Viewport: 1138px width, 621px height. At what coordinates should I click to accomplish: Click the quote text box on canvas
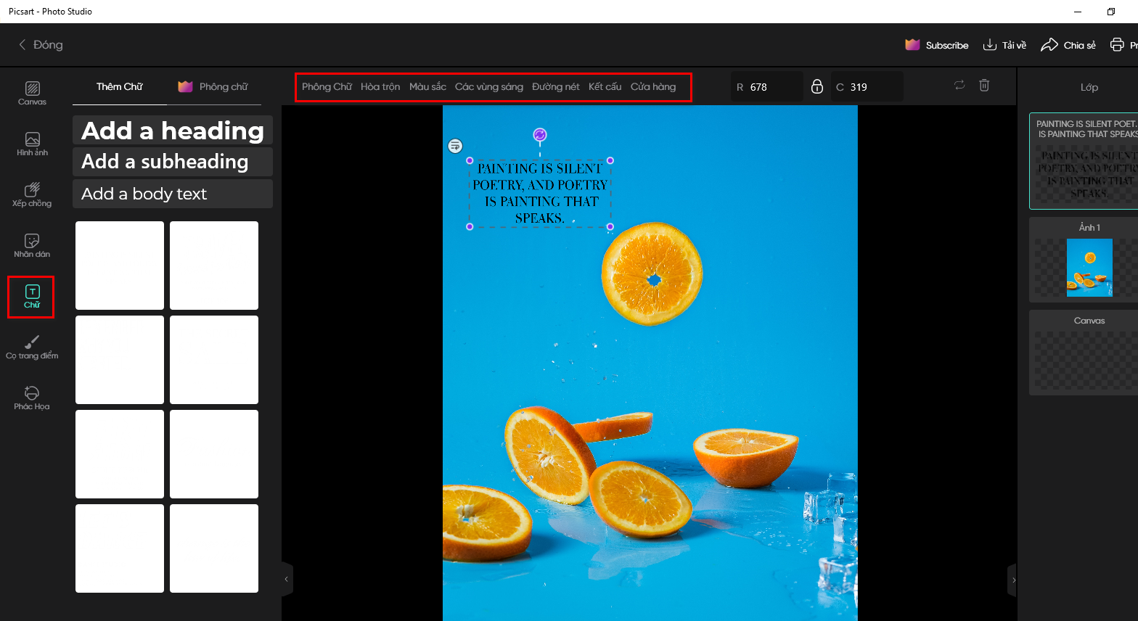pos(540,193)
